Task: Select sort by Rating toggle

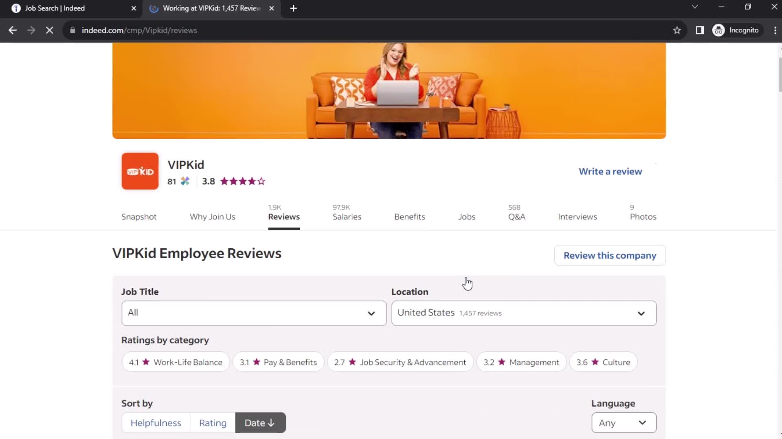Action: (213, 423)
